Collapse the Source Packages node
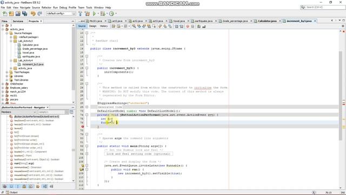Viewport: 346px width, 195px height. pos(7,33)
